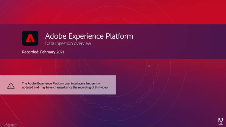Viewport: 226px width, 127px height.
Task: Click the word "Platform" in the title
Action: coord(119,36)
